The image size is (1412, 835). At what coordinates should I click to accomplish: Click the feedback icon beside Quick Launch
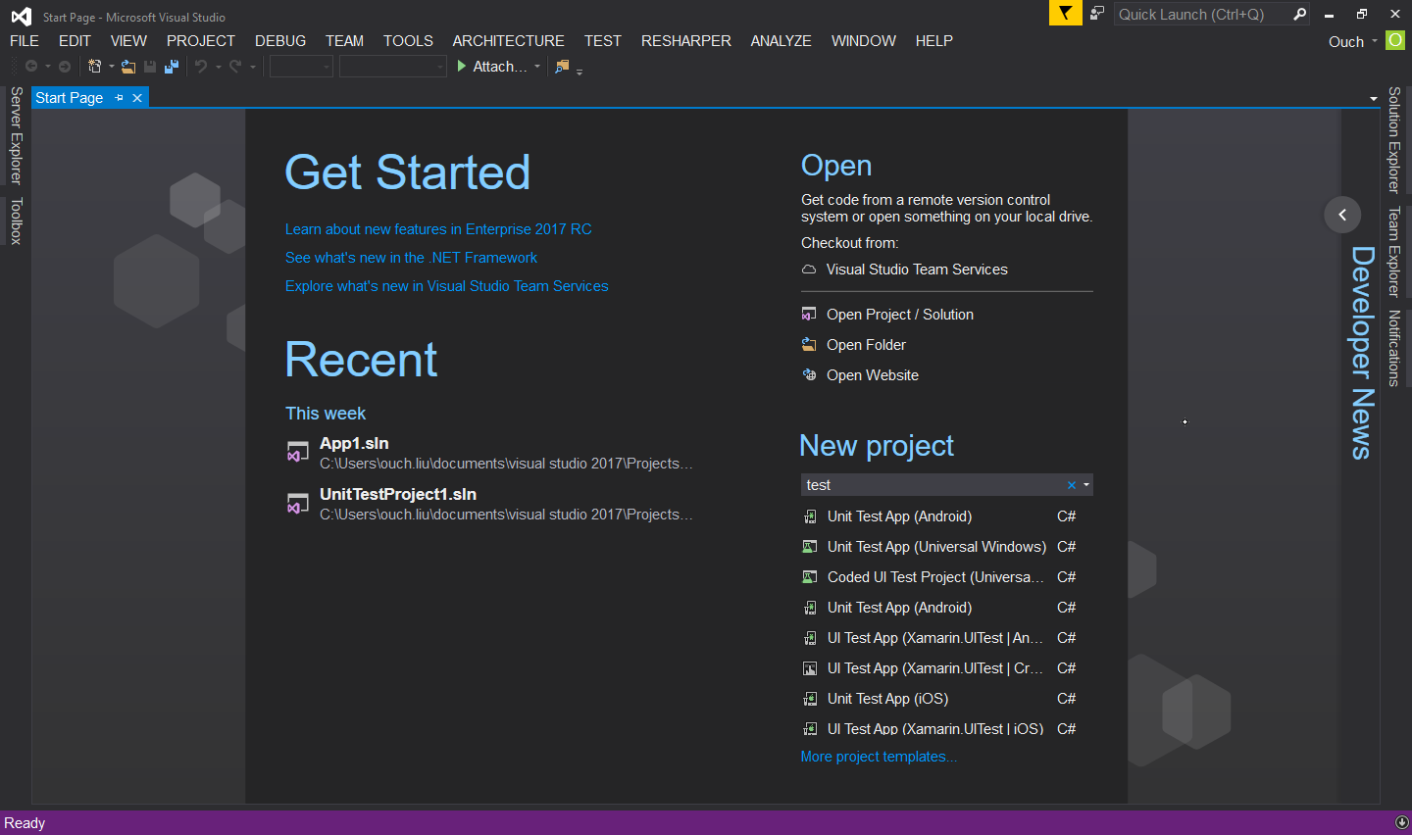pos(1097,14)
